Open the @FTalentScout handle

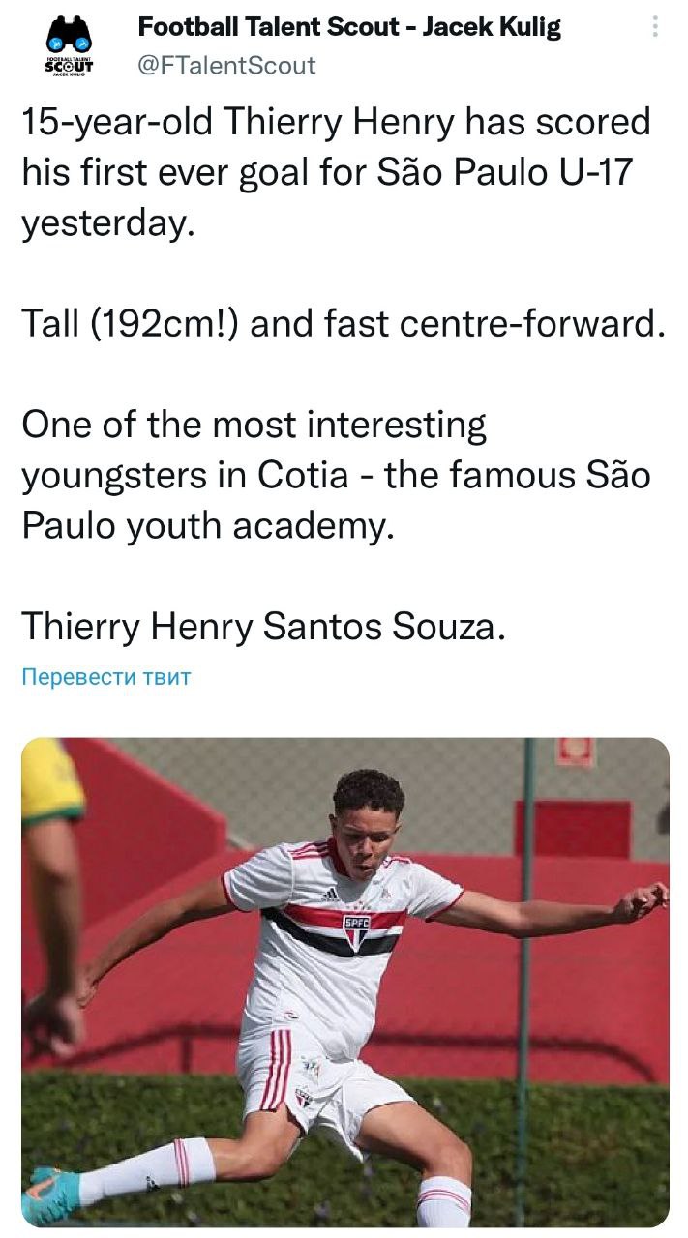[x=227, y=65]
